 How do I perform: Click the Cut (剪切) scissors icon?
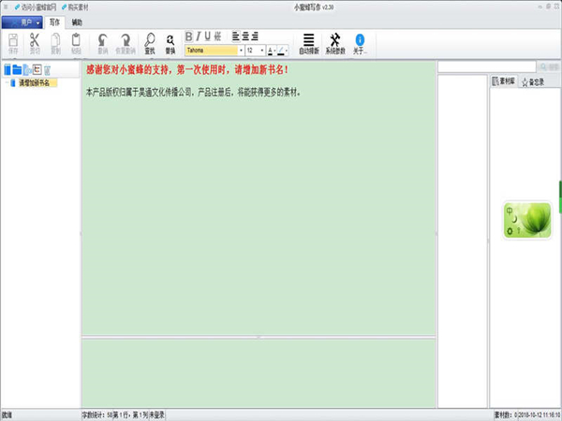point(35,42)
